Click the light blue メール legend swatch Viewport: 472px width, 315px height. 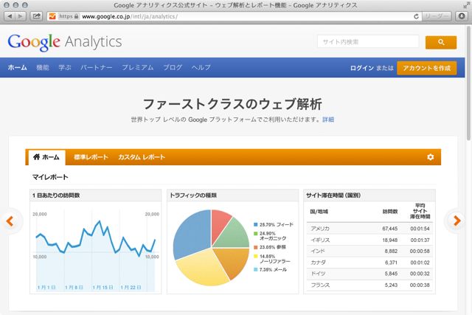click(x=256, y=269)
